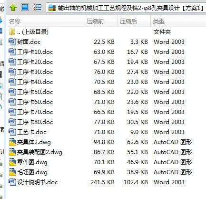
Task: Click the 76.0 KB size value
Action: tap(104, 72)
